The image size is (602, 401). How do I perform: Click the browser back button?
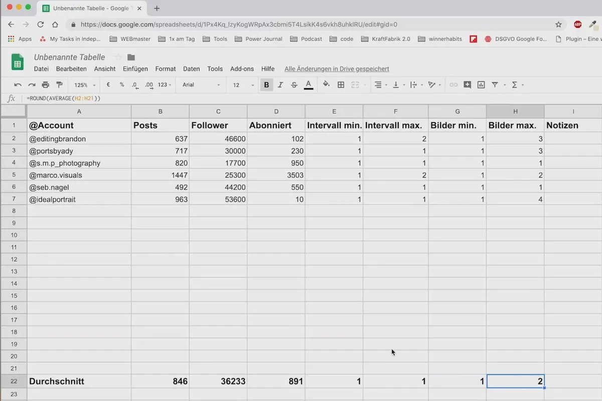coord(12,24)
